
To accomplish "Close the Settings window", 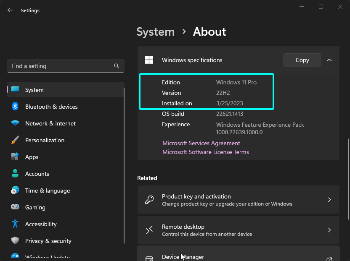I will click(340, 7).
